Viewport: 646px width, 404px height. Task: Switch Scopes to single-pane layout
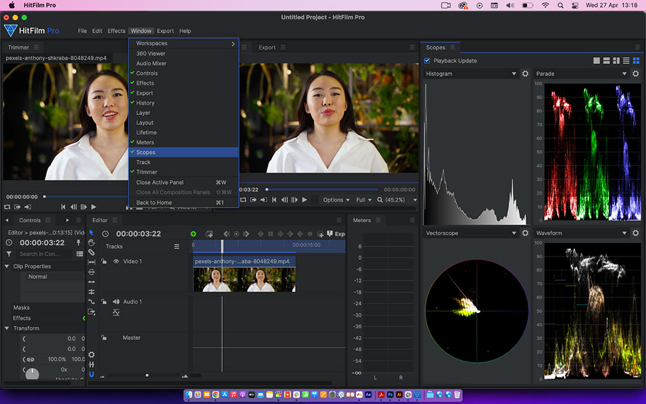596,61
